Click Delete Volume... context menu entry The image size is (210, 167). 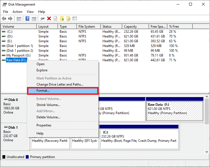click(48, 117)
